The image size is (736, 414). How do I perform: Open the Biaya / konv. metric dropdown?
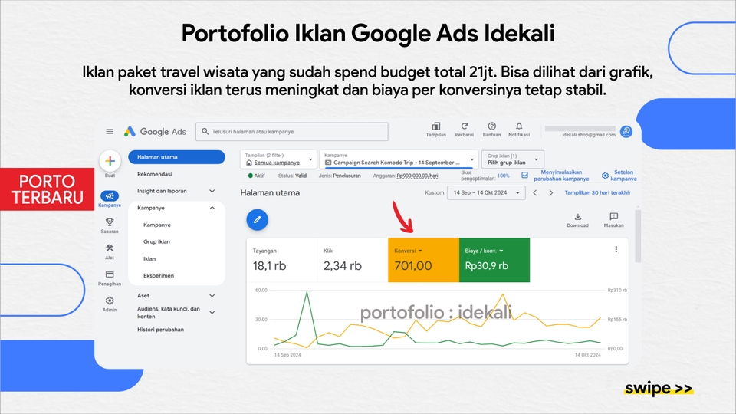[x=501, y=251]
